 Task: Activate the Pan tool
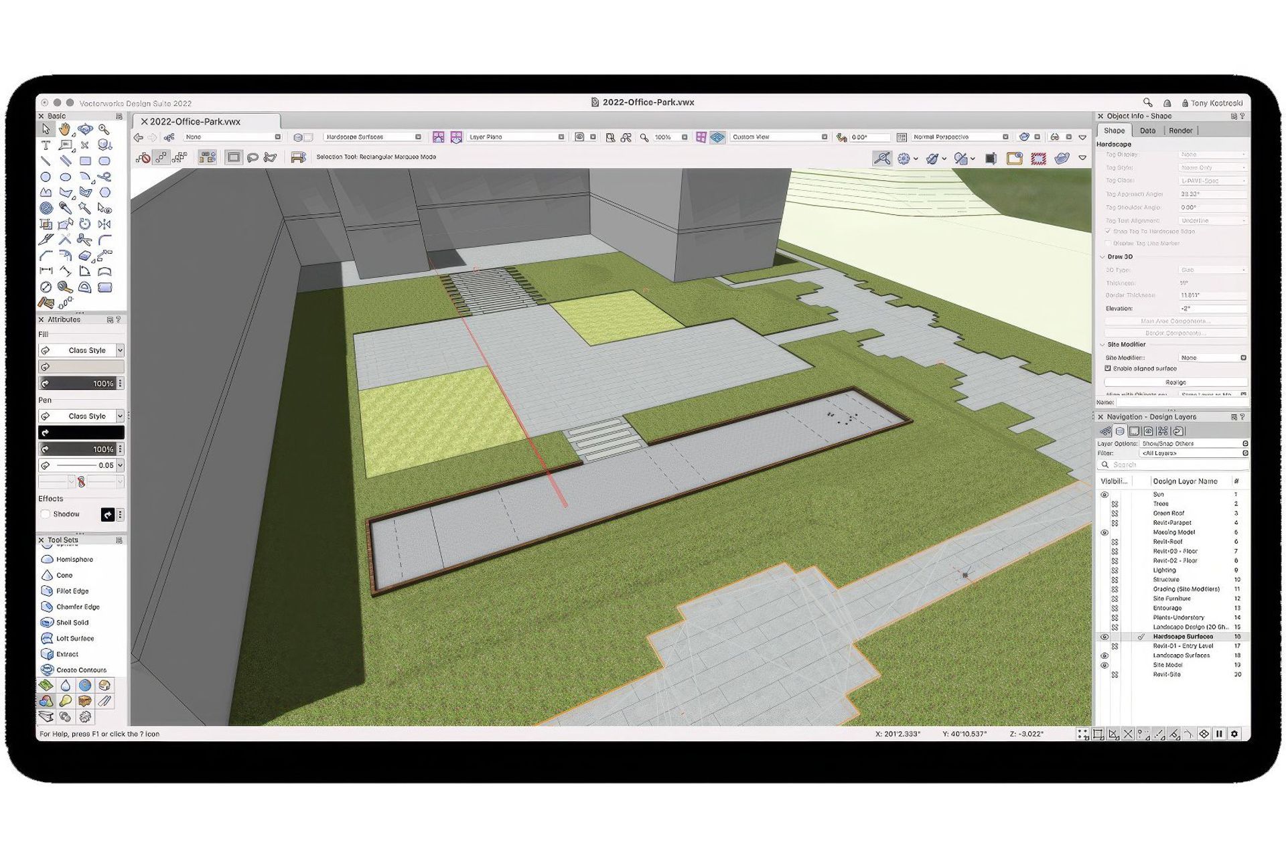pyautogui.click(x=64, y=129)
